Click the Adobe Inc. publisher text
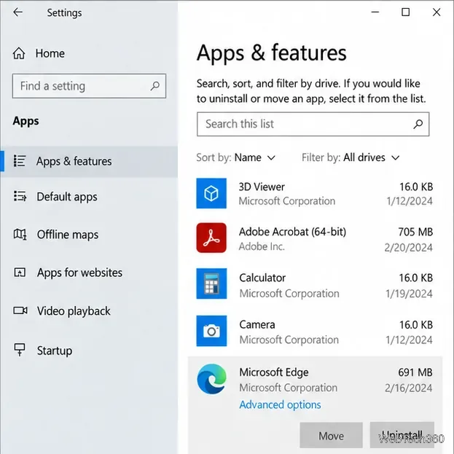This screenshot has height=454, width=454. click(262, 246)
